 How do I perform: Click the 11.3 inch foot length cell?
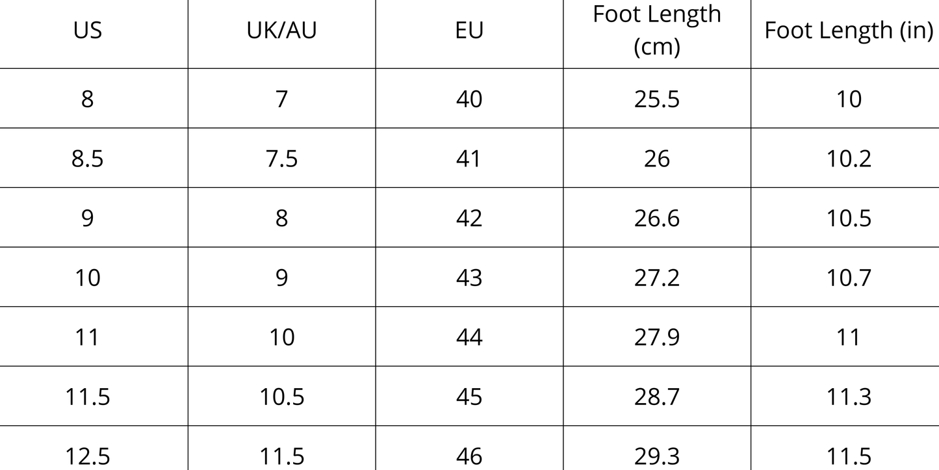848,397
